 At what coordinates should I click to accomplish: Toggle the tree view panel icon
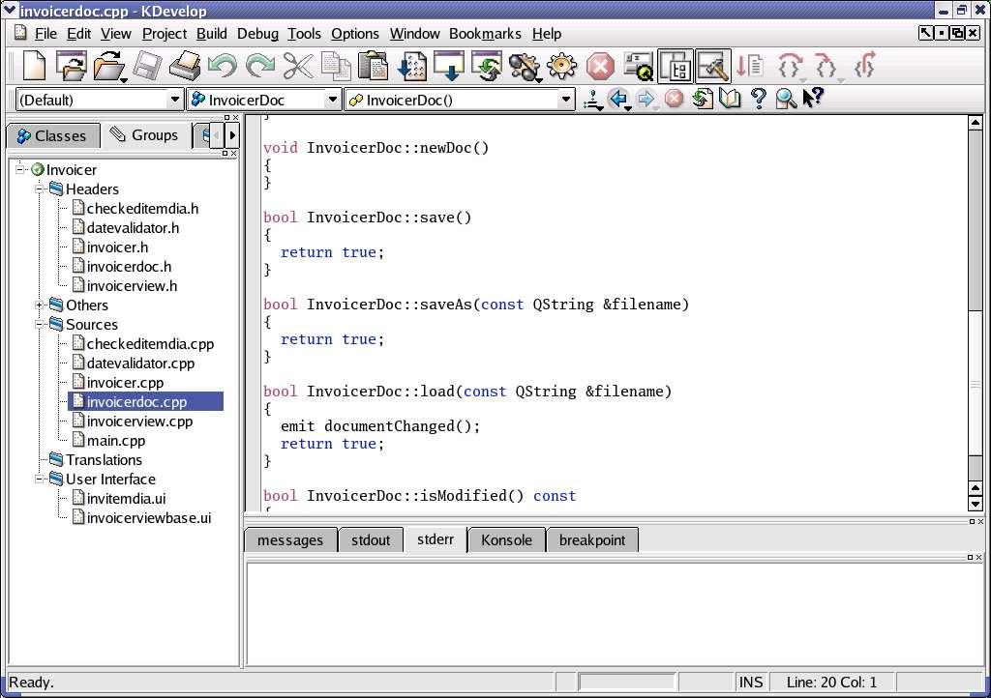pyautogui.click(x=676, y=66)
